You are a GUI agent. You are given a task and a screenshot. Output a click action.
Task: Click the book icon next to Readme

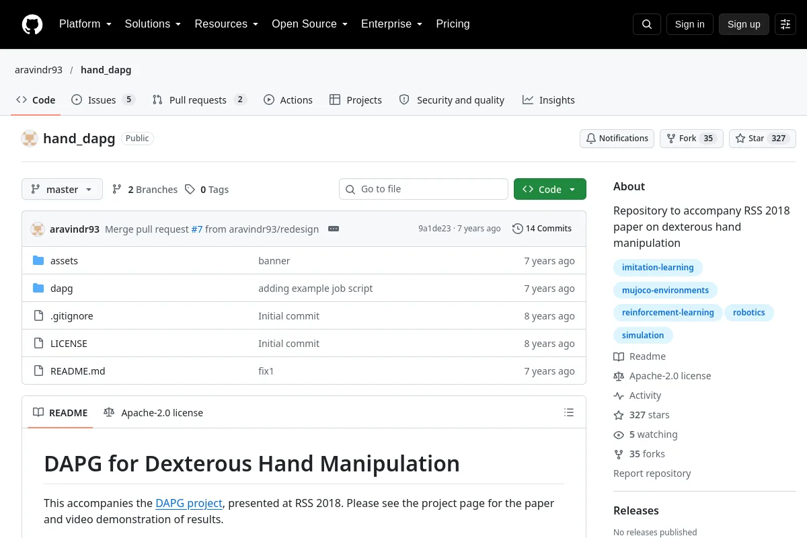tap(619, 356)
